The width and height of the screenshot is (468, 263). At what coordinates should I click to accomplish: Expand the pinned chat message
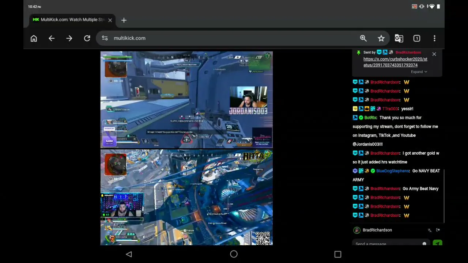(419, 72)
